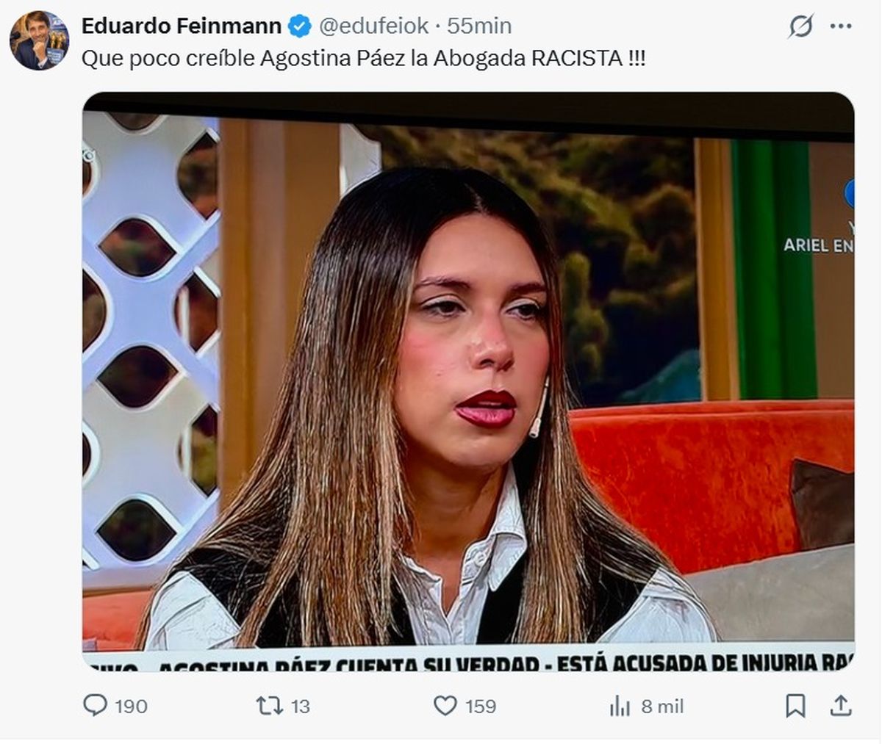Click the reply speech bubble icon
The image size is (882, 744).
point(95,706)
